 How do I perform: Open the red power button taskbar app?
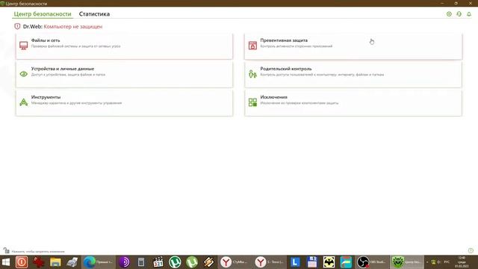click(x=22, y=262)
